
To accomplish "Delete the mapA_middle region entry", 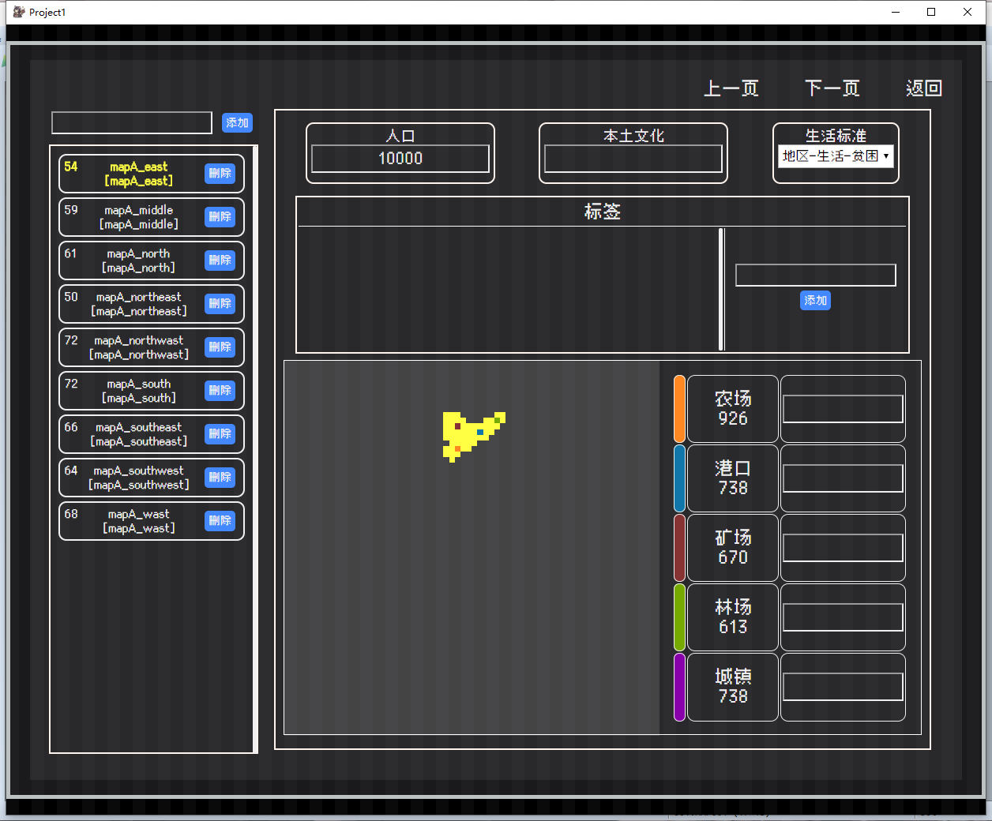I will (220, 217).
